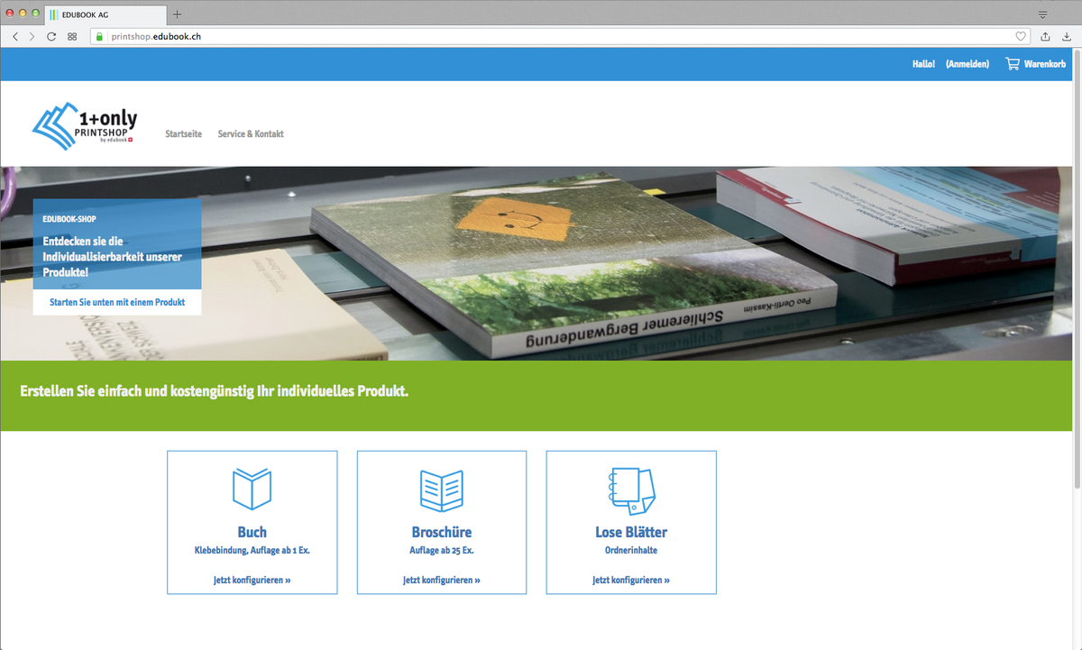
Task: Click the open book Buch icon
Action: pyautogui.click(x=252, y=490)
